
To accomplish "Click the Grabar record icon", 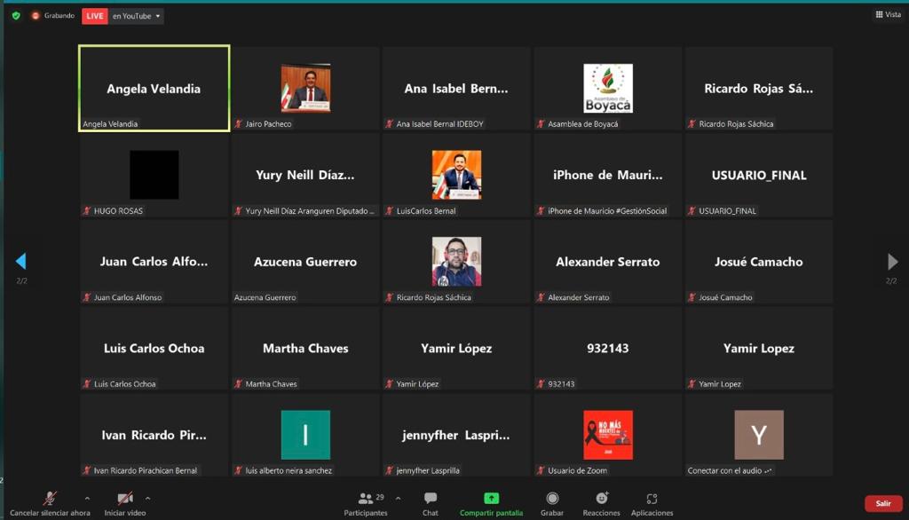I will coord(552,499).
